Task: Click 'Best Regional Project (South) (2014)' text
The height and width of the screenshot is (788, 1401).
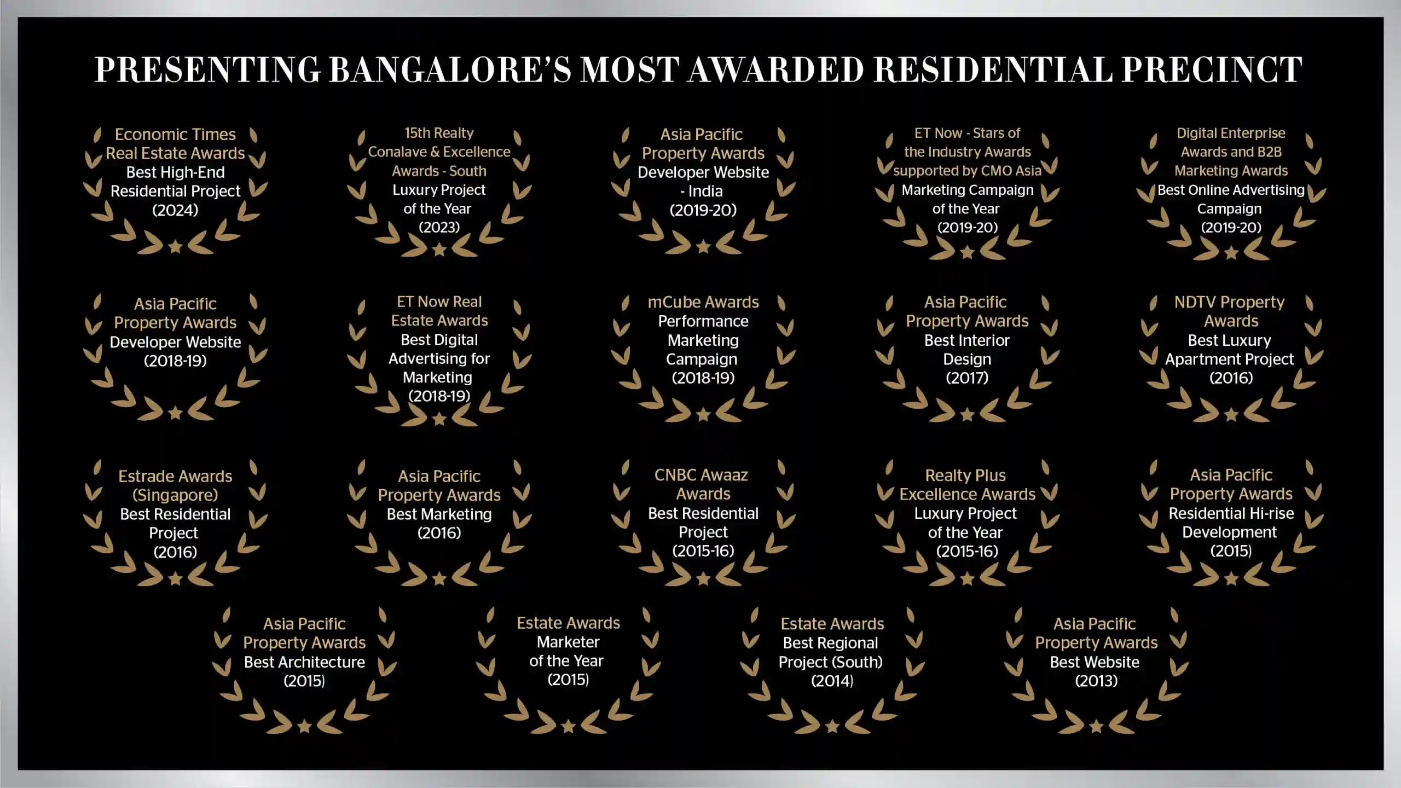Action: pyautogui.click(x=831, y=662)
